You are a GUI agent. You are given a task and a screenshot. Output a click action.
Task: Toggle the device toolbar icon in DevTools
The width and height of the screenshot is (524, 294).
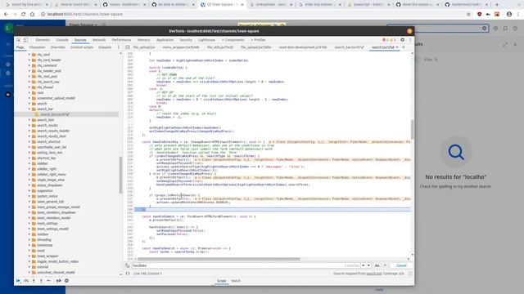click(25, 40)
